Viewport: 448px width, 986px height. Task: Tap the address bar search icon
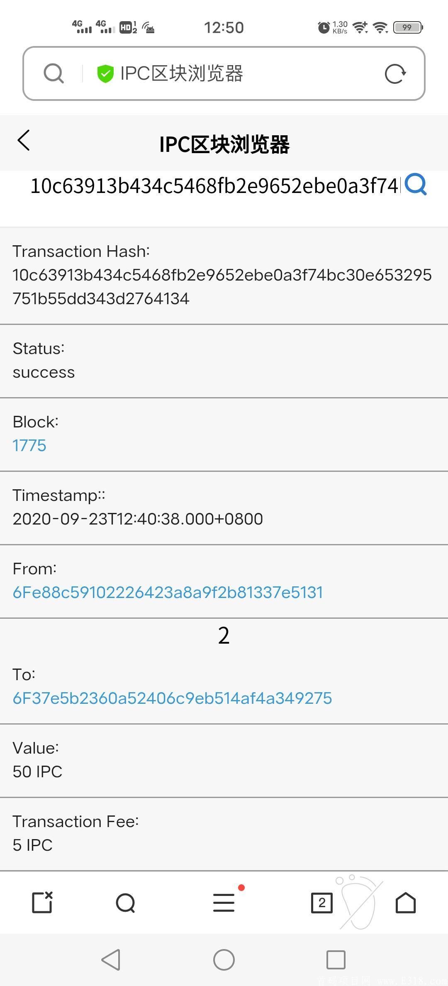[54, 74]
